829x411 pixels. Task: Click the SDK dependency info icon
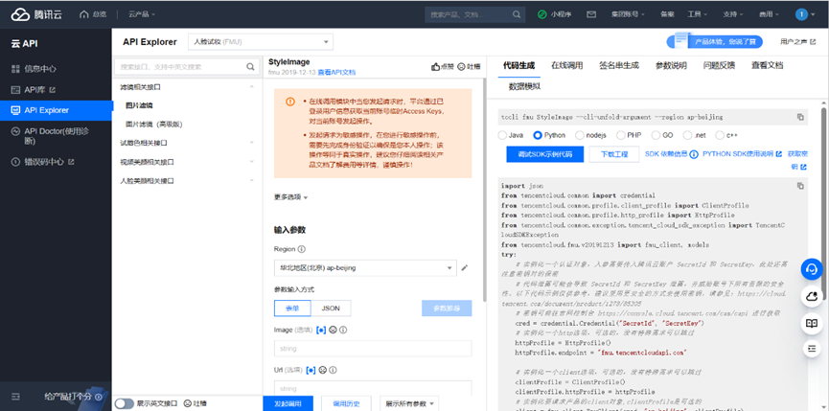(x=694, y=154)
